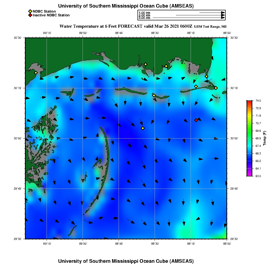277x264 pixels.
Task: Click the 30°15' latitude label on the right axis
Action: pos(234,88)
